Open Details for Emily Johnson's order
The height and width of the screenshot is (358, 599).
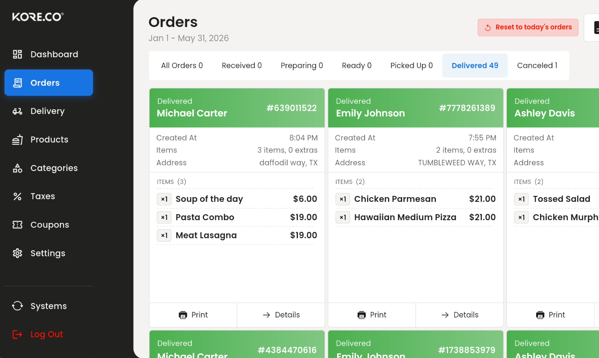(x=459, y=315)
